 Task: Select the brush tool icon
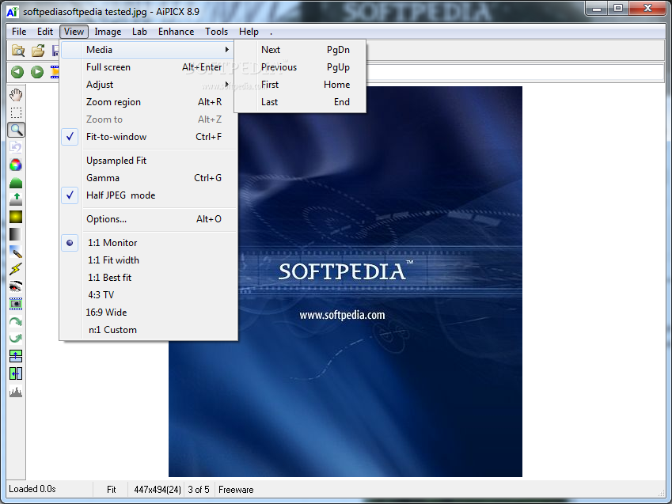(16, 252)
